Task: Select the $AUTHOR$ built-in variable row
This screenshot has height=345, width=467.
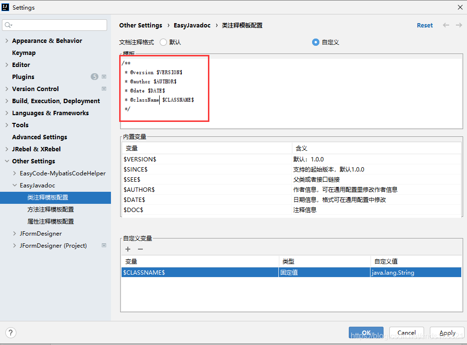Action: click(291, 189)
